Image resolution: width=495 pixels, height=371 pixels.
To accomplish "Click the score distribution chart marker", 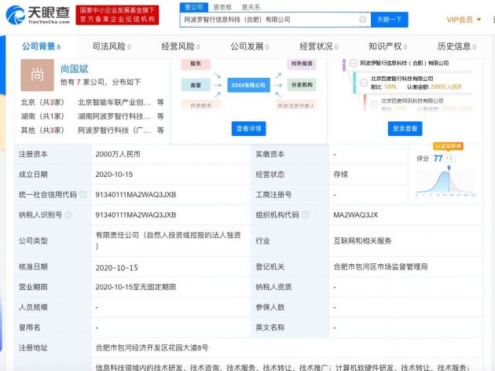I will coord(449,167).
